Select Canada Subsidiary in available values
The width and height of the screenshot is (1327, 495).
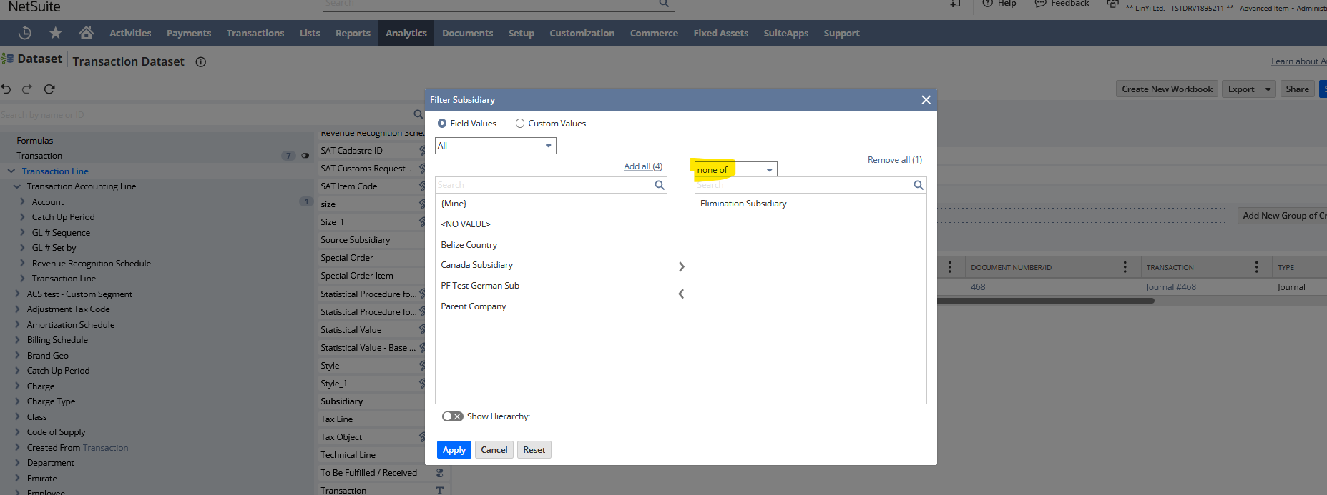point(477,265)
